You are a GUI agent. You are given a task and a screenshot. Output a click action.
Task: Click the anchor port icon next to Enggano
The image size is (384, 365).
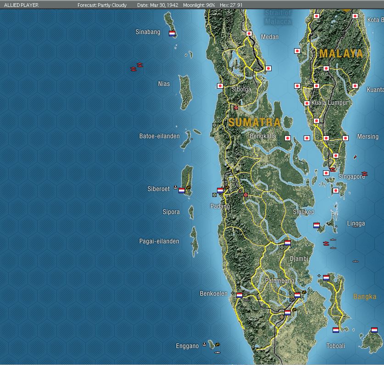click(204, 344)
